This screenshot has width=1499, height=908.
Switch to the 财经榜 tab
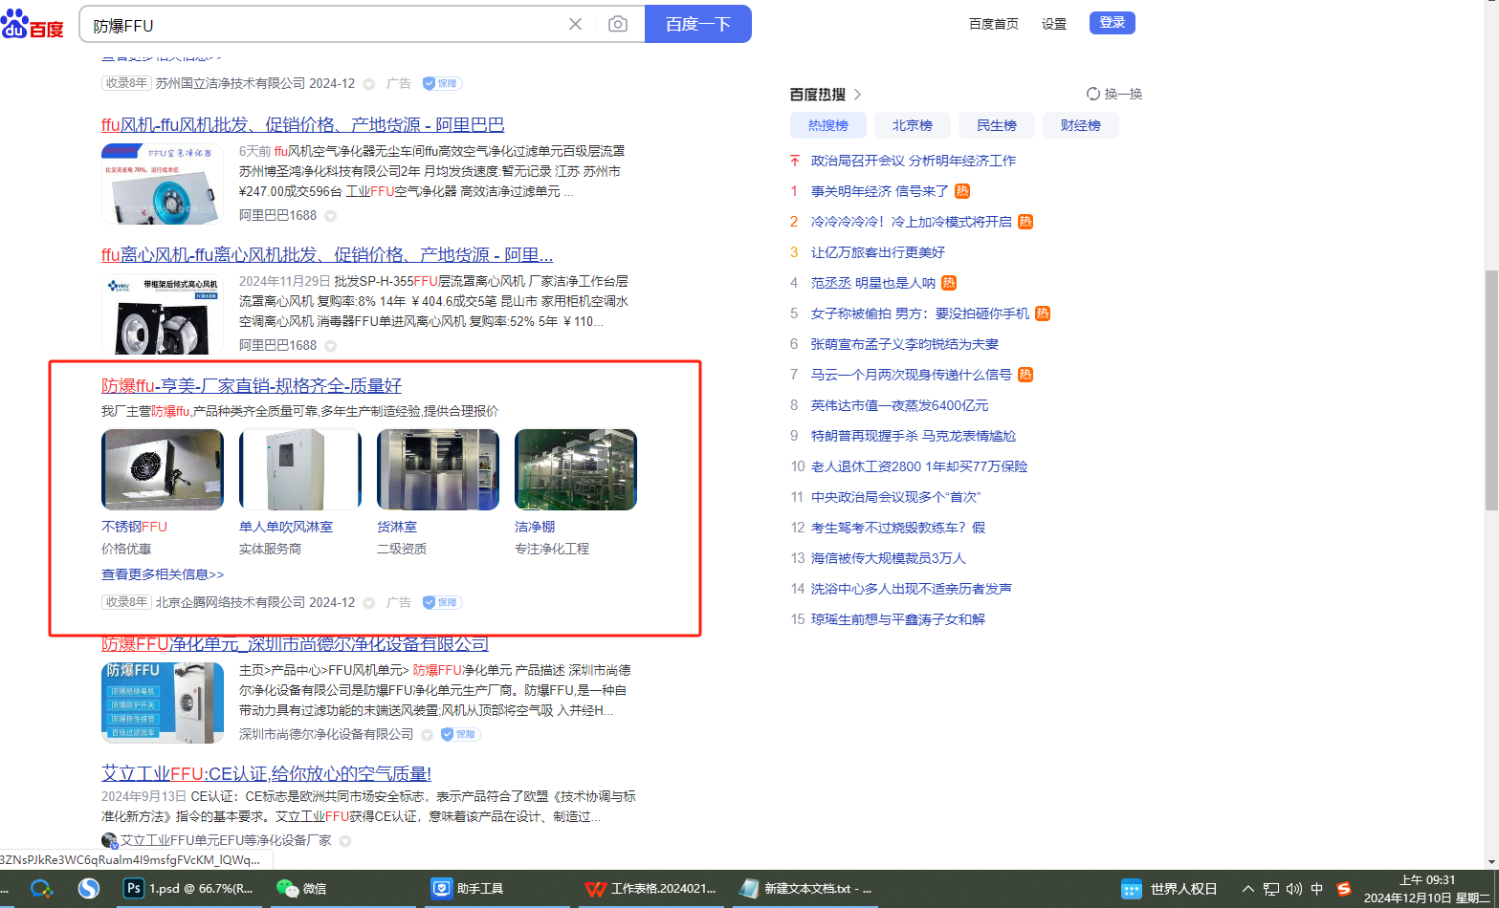coord(1081,125)
